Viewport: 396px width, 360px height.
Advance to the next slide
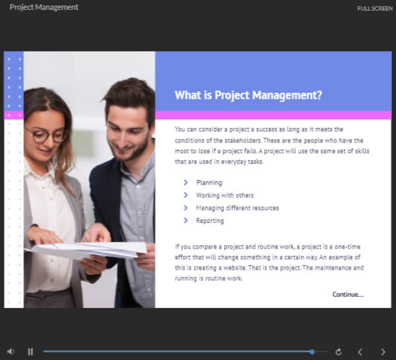click(x=383, y=351)
